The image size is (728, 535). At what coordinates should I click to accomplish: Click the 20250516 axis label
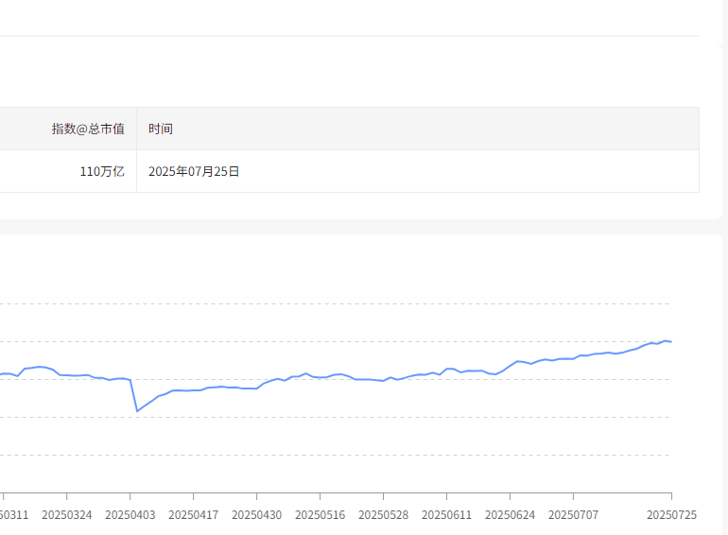(320, 515)
